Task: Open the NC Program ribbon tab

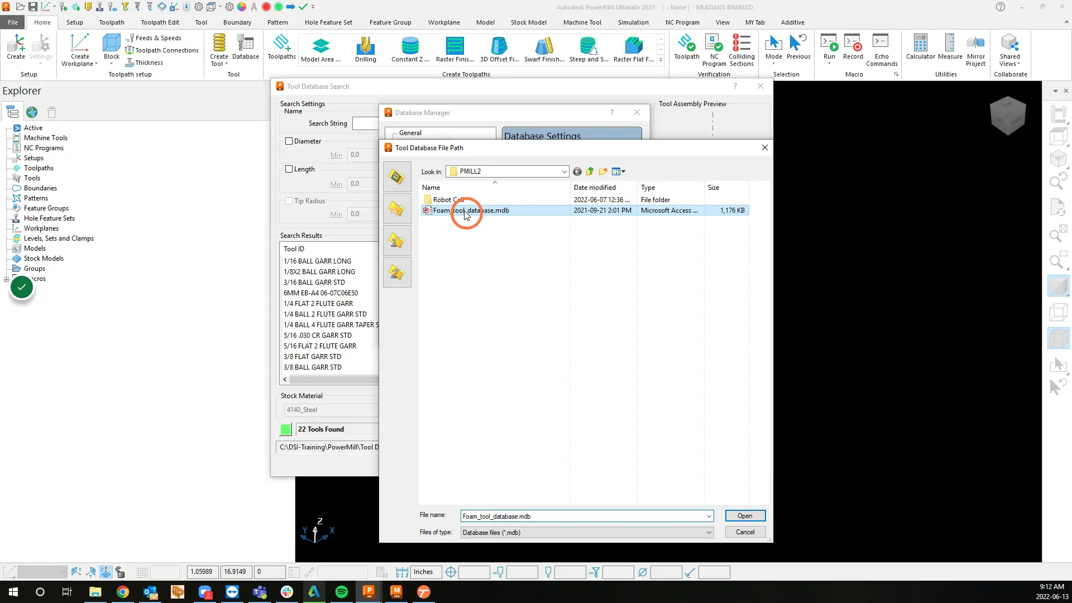Action: point(682,22)
